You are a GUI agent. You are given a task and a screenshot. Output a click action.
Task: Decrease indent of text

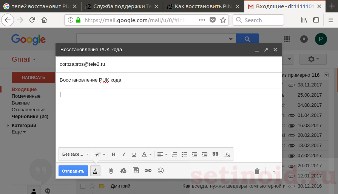pos(194,154)
